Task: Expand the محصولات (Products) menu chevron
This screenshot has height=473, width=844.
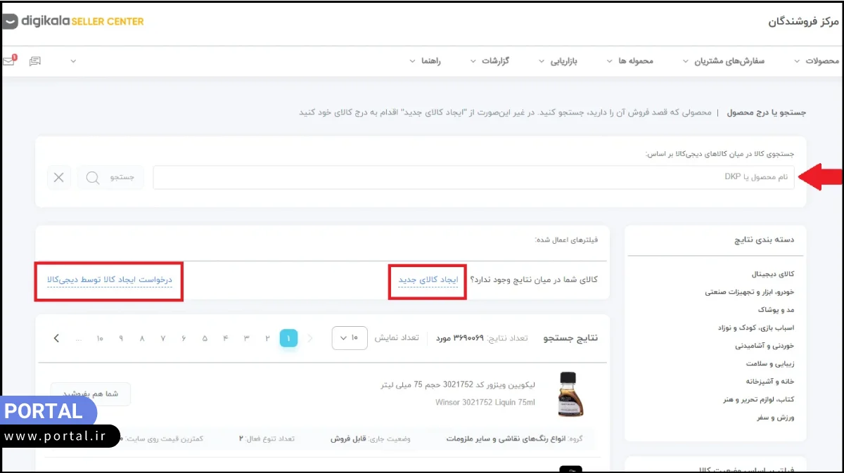Action: pos(795,61)
